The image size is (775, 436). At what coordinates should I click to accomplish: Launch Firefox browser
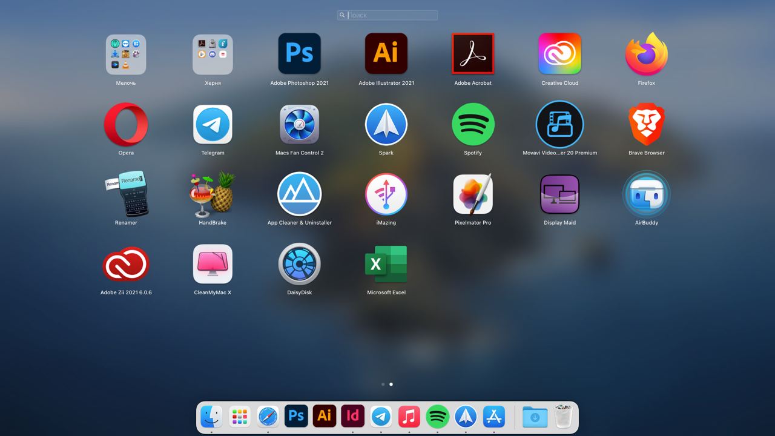[647, 54]
